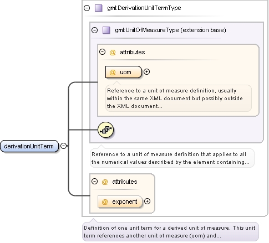Click the @ icon in the exponent attributes header
Viewport: 269px width, 243px height.
pos(105,182)
